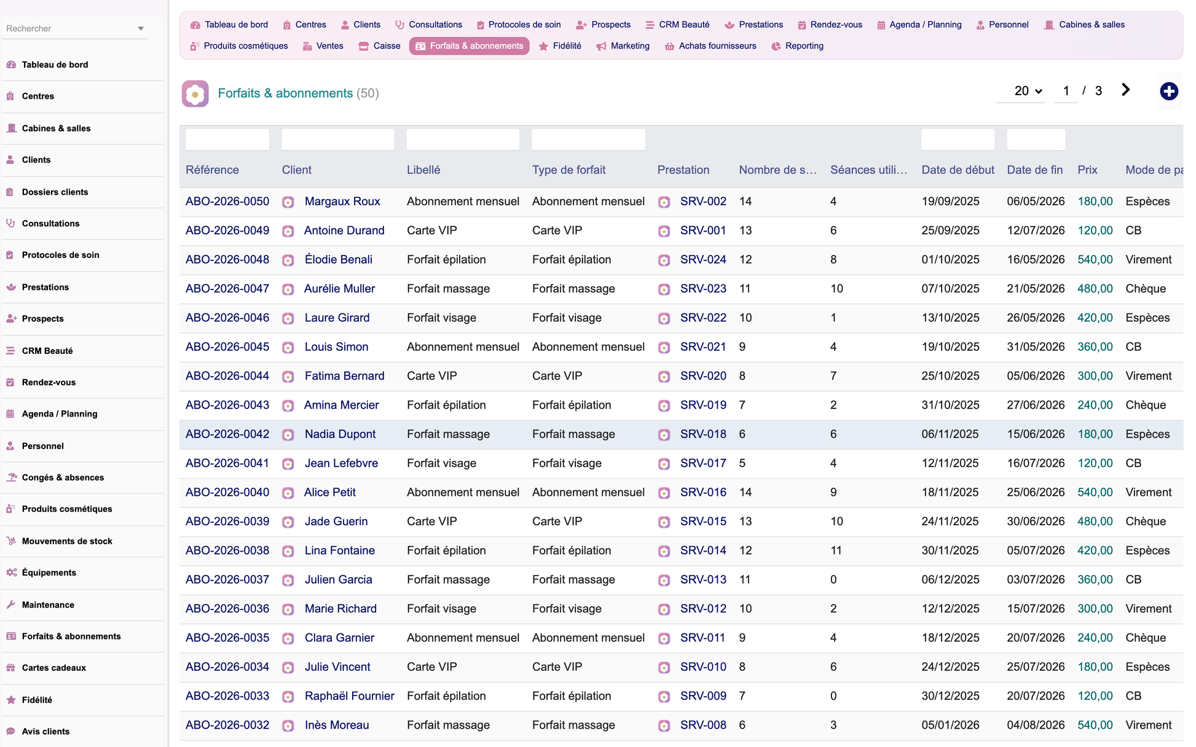Click the Centres sidebar building icon
The width and height of the screenshot is (1196, 747).
tap(11, 96)
